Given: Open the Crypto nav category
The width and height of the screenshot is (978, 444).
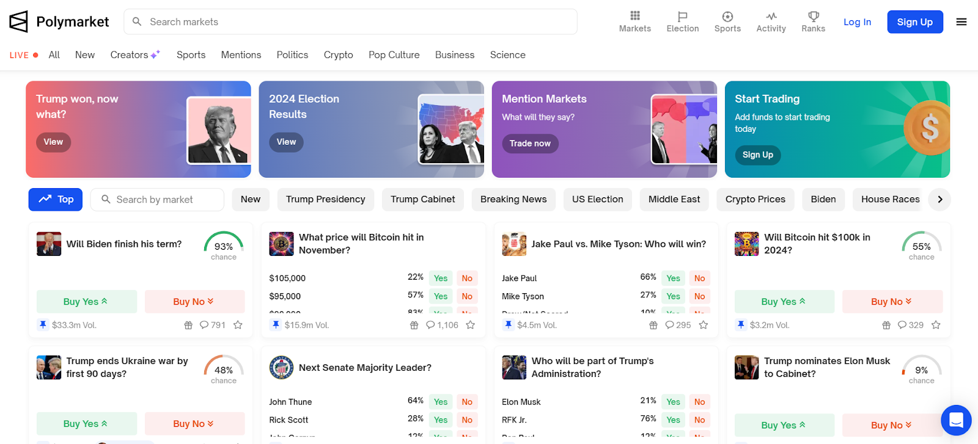Looking at the screenshot, I should point(338,55).
